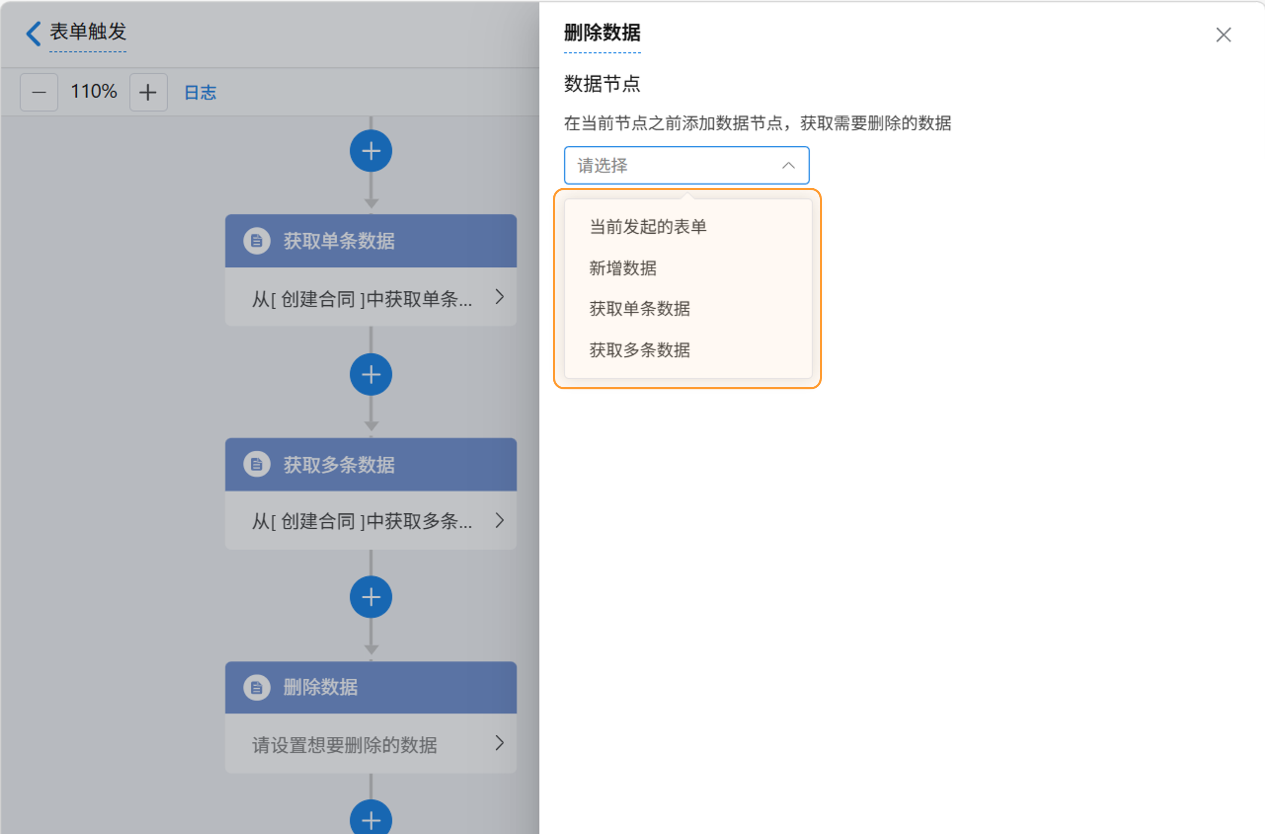The image size is (1265, 834).
Task: Open the 日志 log link
Action: (200, 92)
